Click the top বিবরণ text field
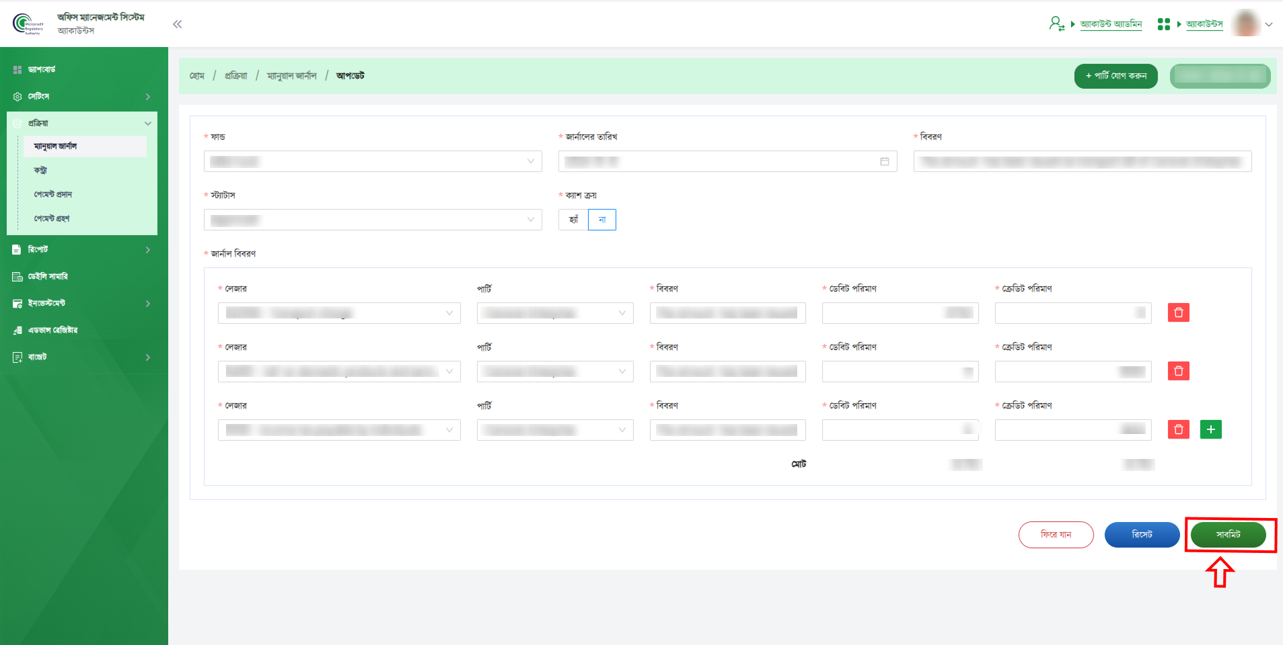The height and width of the screenshot is (645, 1283). click(x=1083, y=161)
